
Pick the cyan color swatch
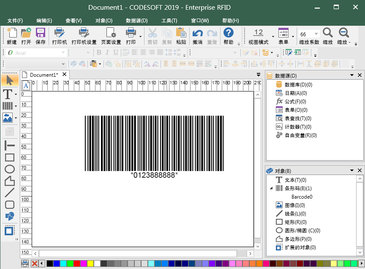click(63, 264)
